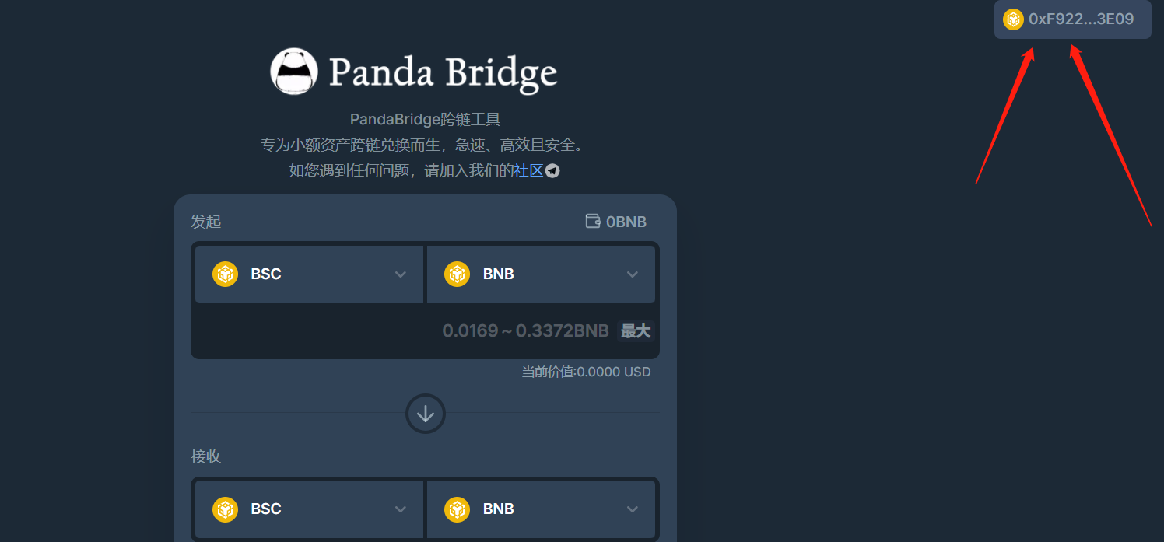Click the Panda Bridge panda logo
Image resolution: width=1164 pixels, height=542 pixels.
click(x=294, y=72)
